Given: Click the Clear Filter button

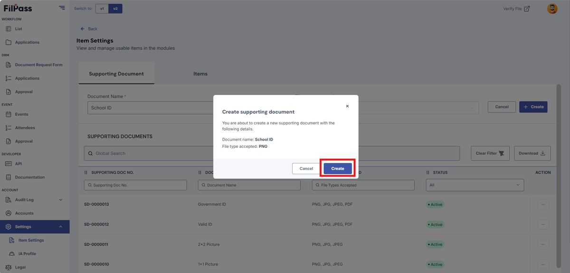Looking at the screenshot, I should 490,153.
